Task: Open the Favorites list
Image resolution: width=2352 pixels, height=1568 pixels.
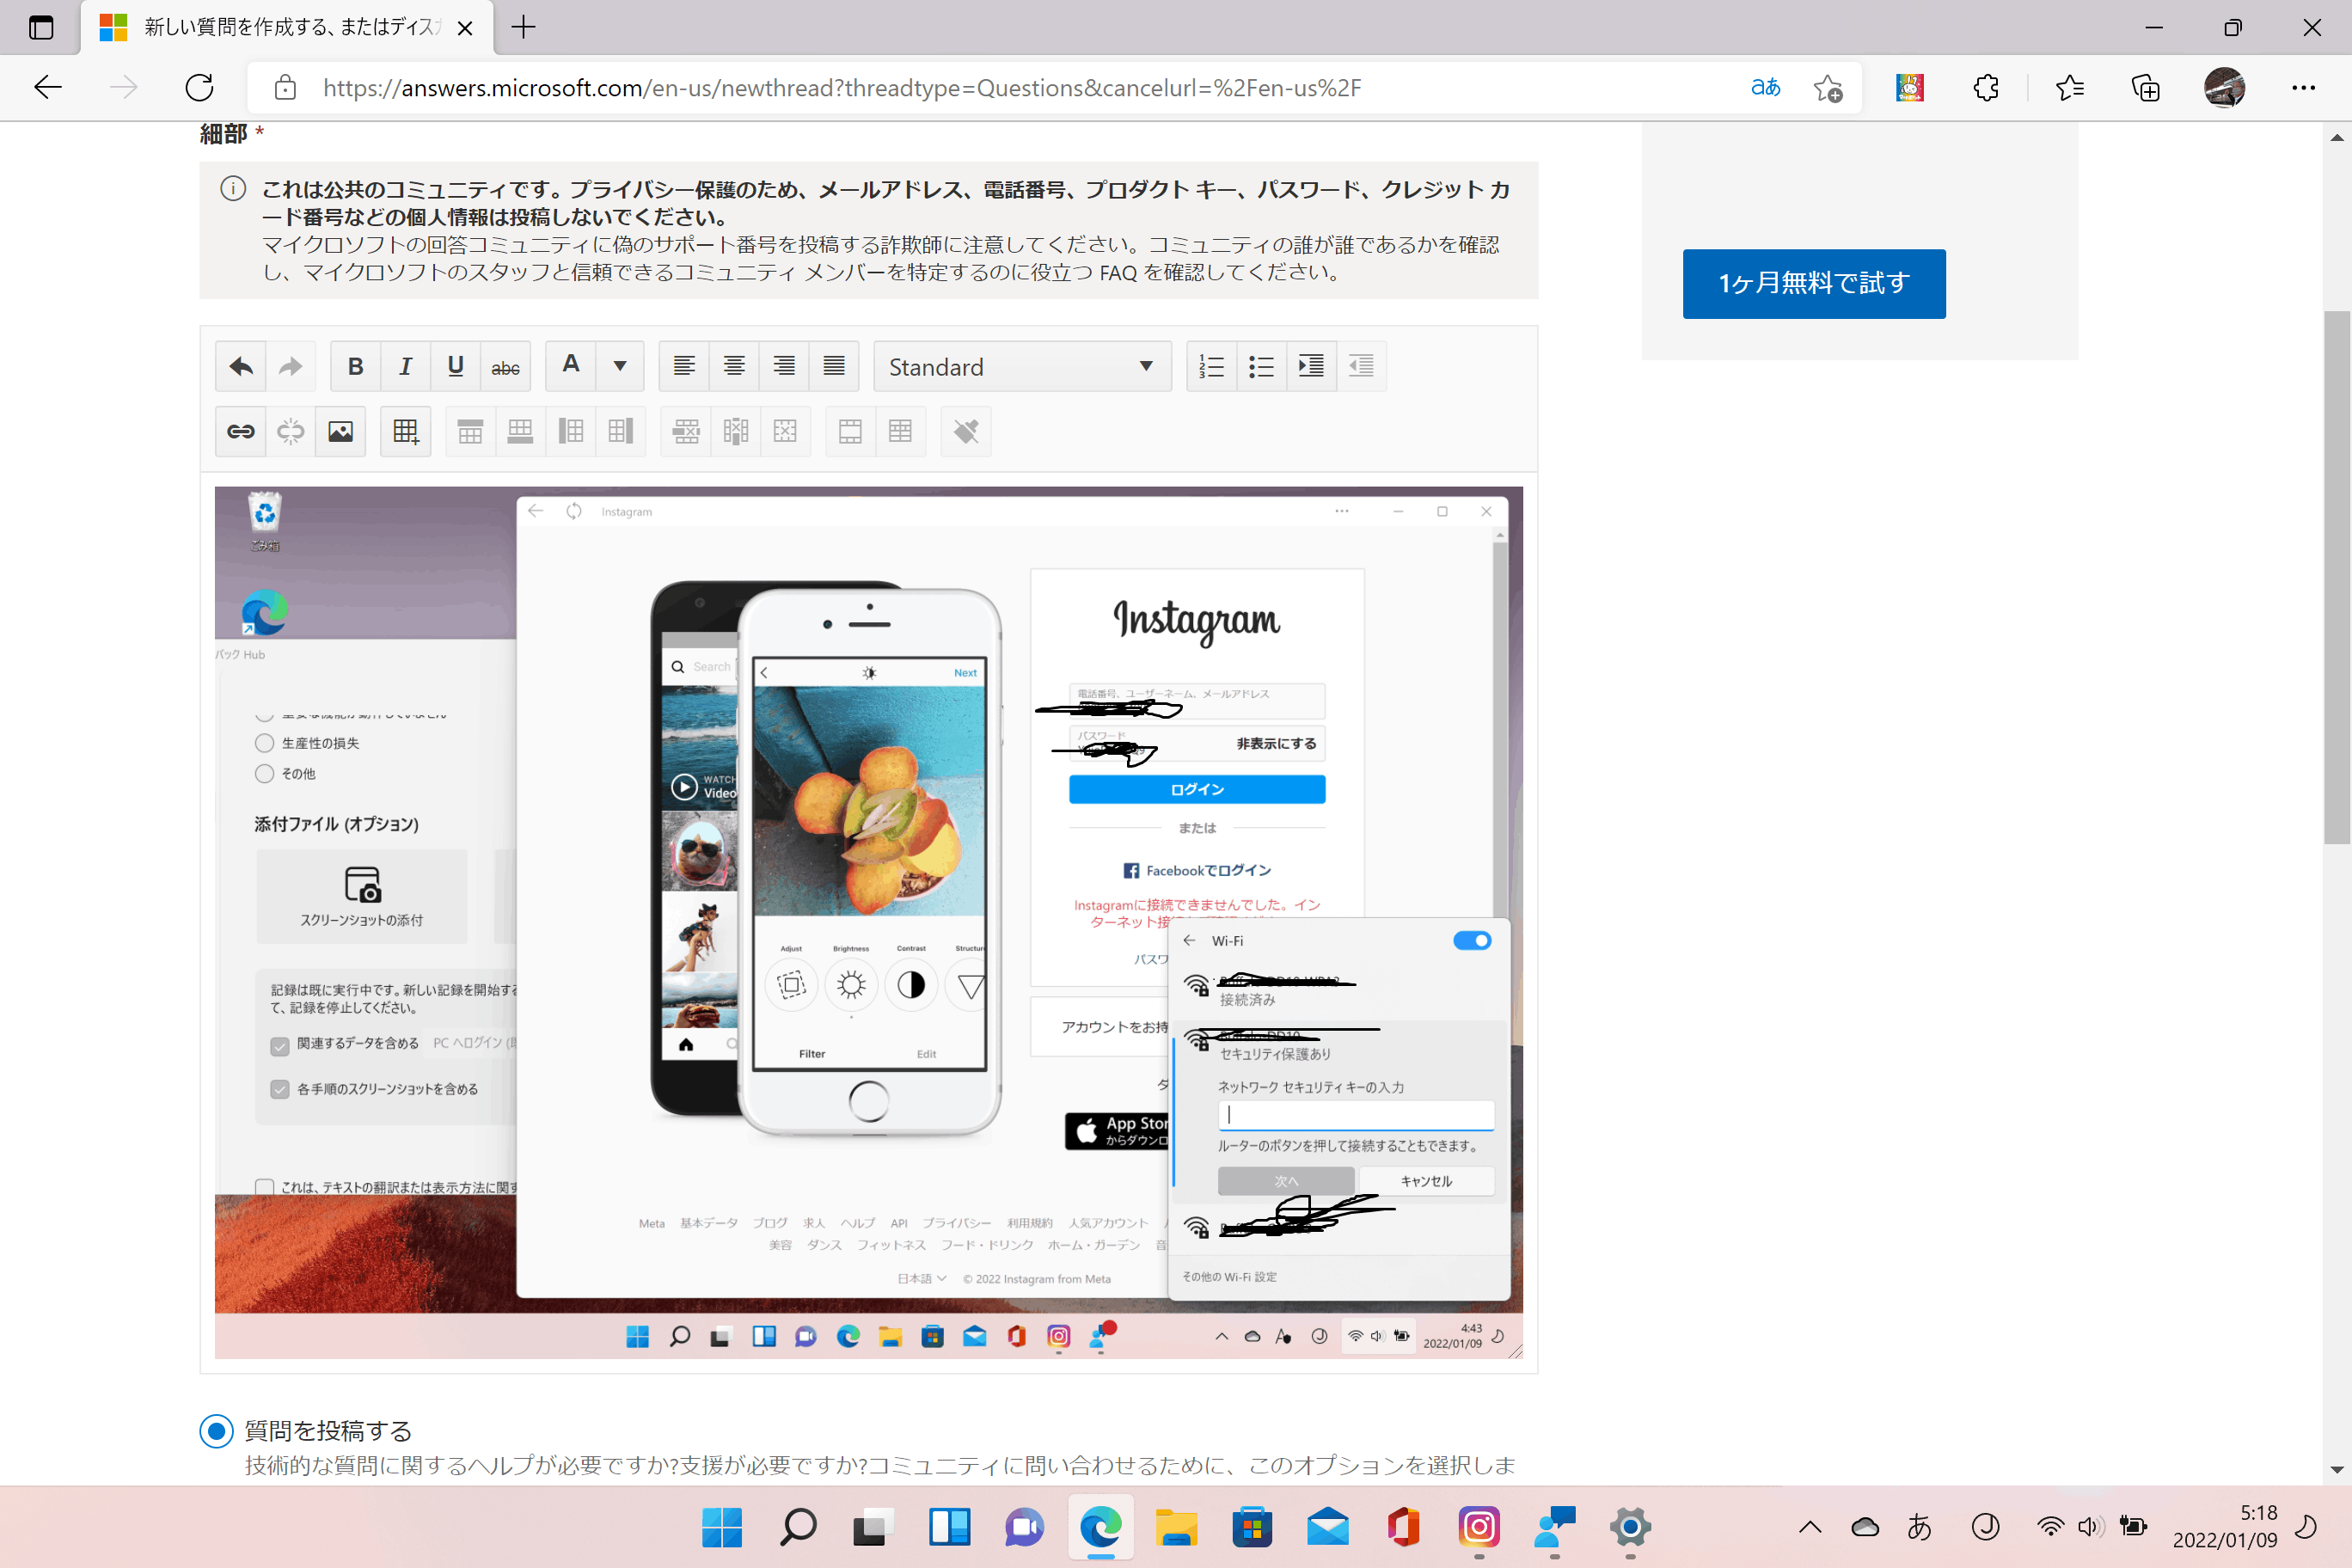Action: point(2070,88)
